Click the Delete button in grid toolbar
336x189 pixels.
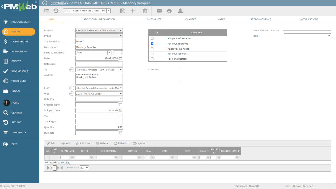(102, 143)
